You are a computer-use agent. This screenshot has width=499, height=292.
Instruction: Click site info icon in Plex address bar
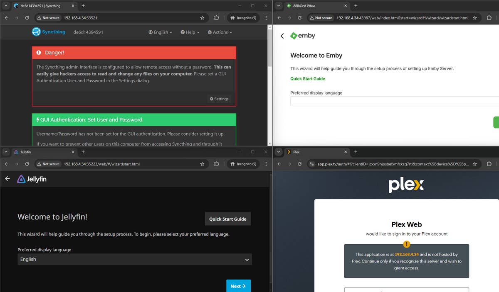[311, 164]
